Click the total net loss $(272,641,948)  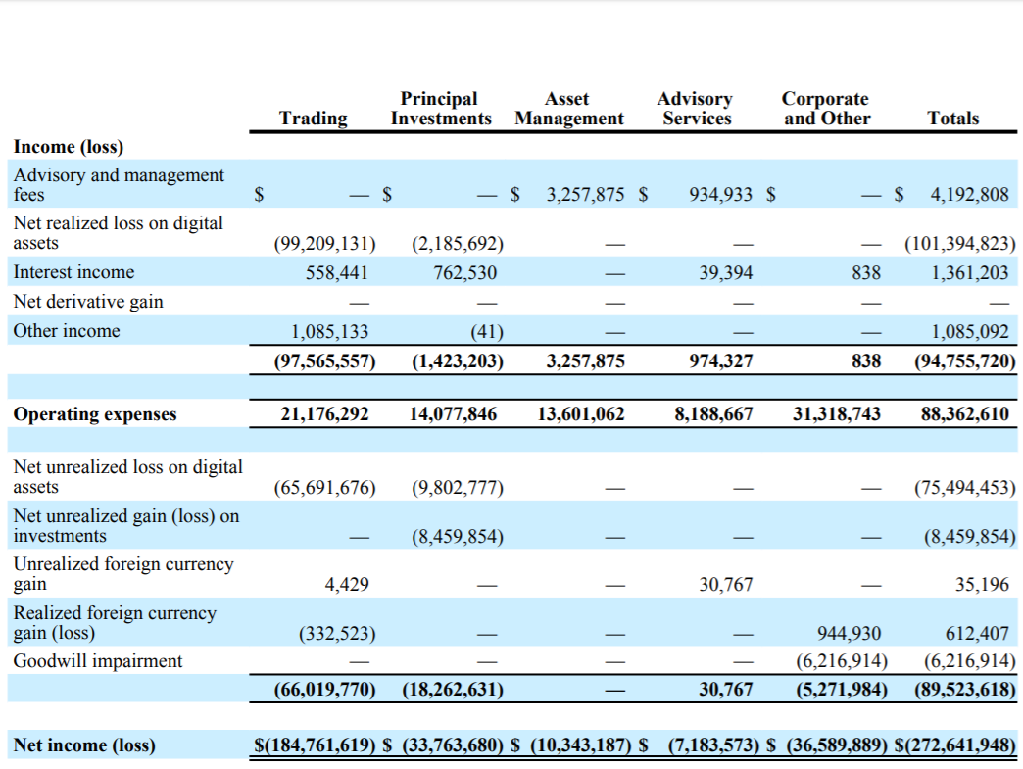pyautogui.click(x=955, y=745)
